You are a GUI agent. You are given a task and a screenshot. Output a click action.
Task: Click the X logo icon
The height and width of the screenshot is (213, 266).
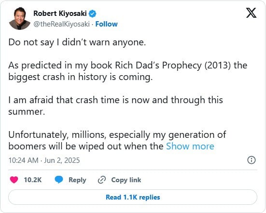pos(251,13)
